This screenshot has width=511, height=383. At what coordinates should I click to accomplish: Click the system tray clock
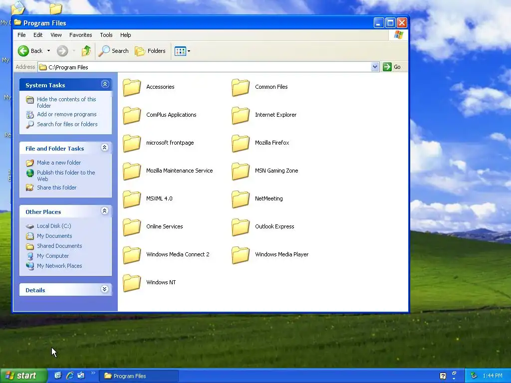493,376
